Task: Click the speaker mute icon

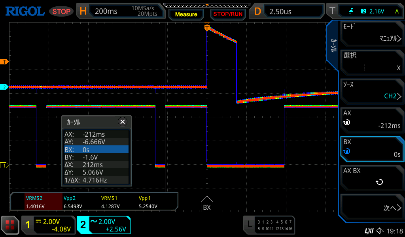Action: (380, 231)
